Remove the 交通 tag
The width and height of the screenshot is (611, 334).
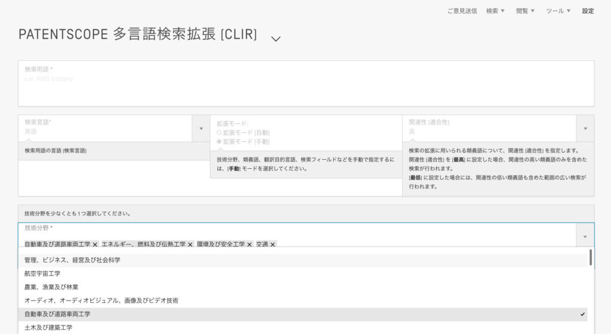pos(273,245)
